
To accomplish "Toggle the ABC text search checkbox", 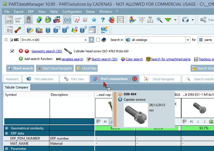I will click(12, 40).
